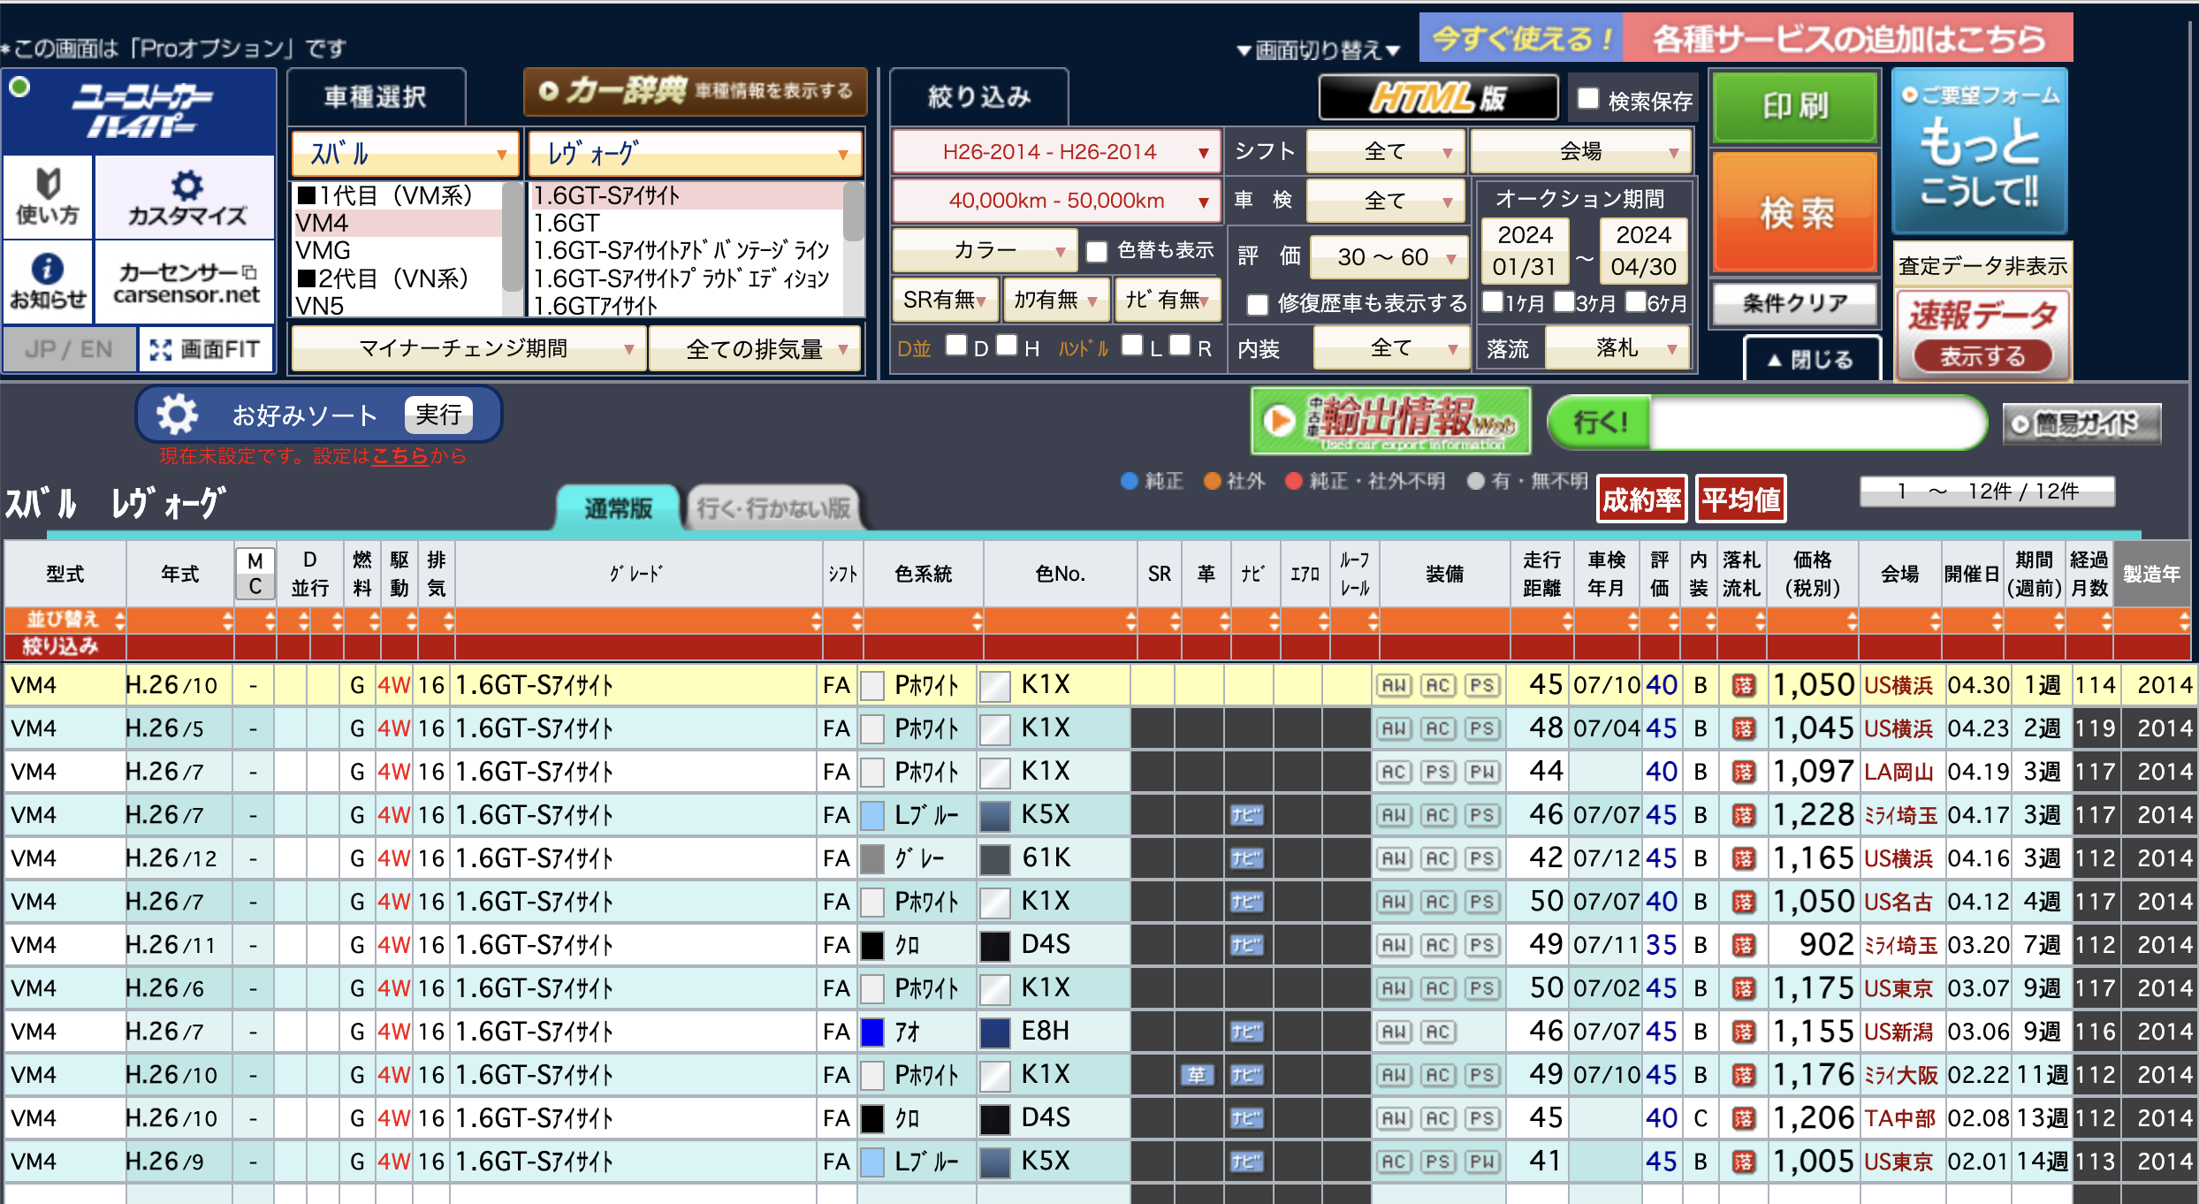Viewport: 2199px width, 1204px height.
Task: Click the ご要望フォーム banner
Action: pyautogui.click(x=1980, y=150)
